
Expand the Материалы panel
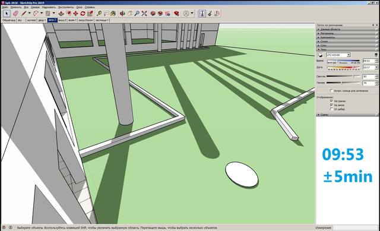pos(347,33)
